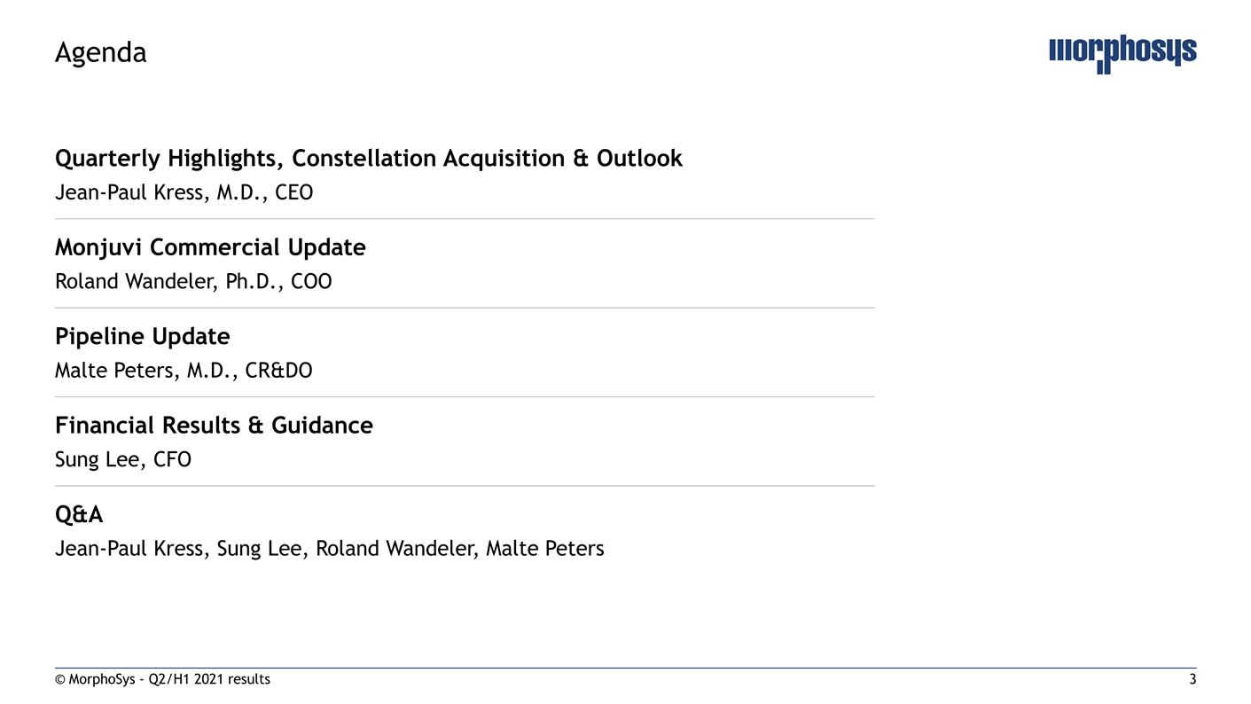Viewport: 1251px width, 704px height.
Task: Click the Sung Lee, CFO speaker line
Action: 122,460
